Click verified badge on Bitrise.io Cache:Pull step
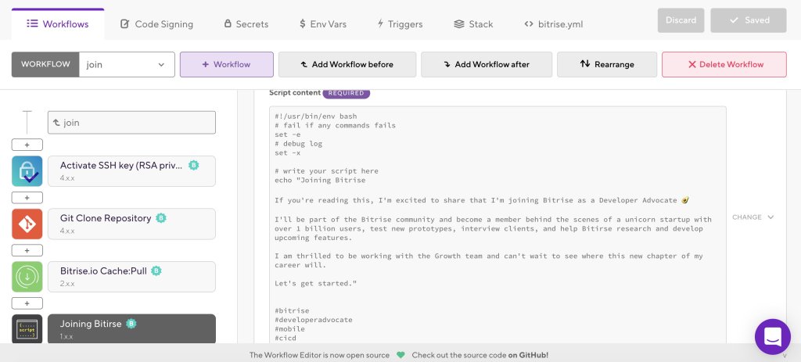 point(156,271)
